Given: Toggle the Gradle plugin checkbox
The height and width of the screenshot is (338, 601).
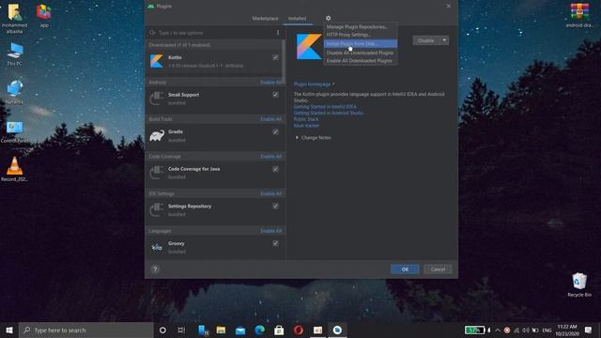Looking at the screenshot, I should tap(275, 131).
